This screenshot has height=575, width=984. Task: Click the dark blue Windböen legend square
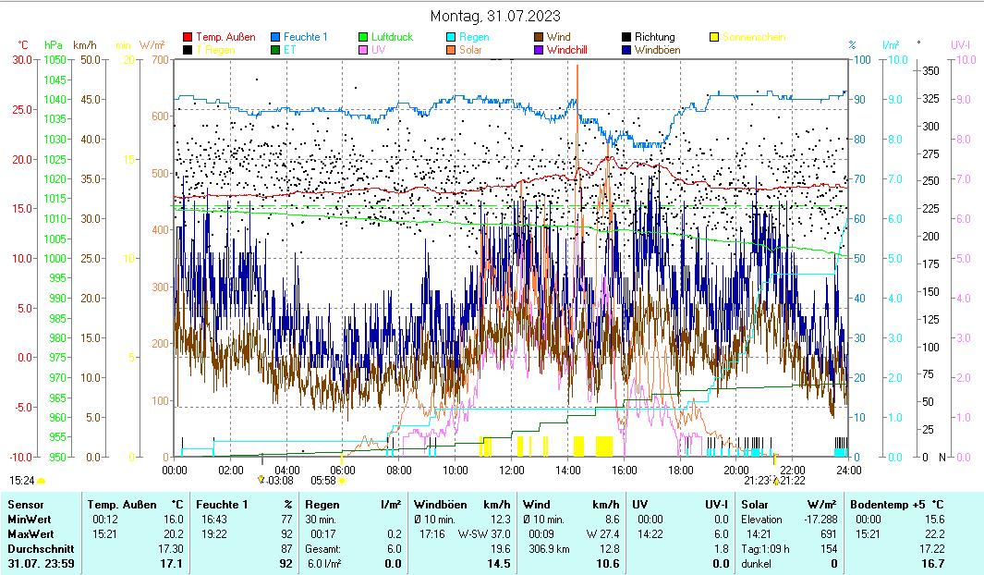tap(627, 50)
